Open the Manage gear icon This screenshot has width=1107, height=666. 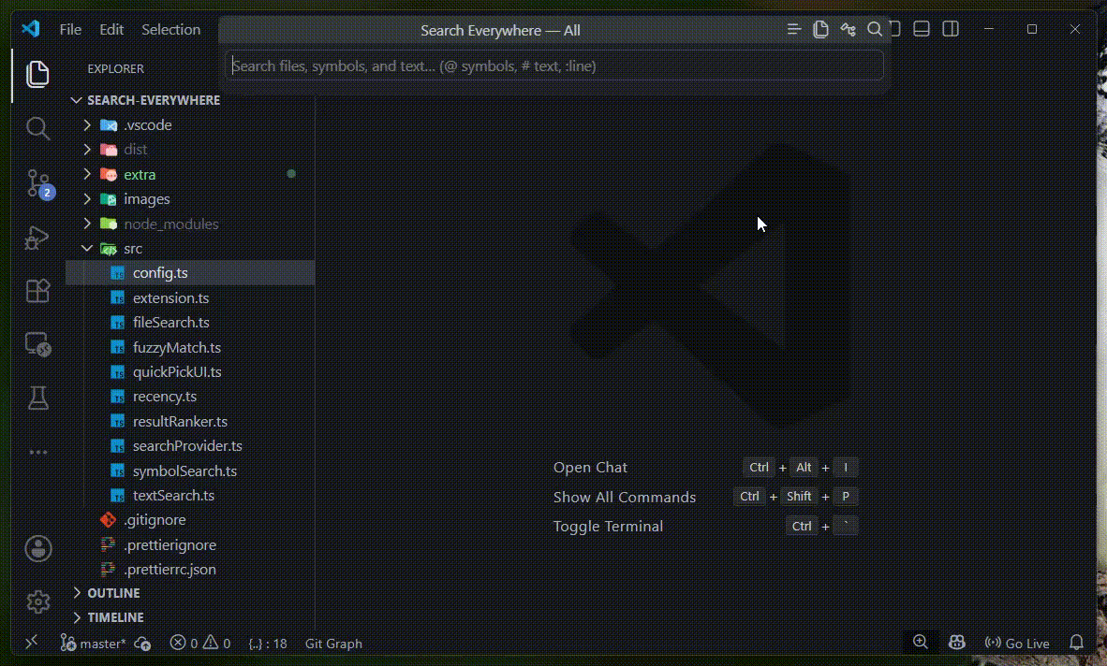pos(38,601)
